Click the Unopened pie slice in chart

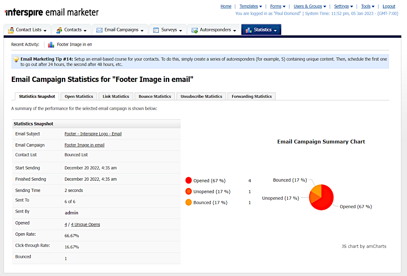click(x=314, y=197)
